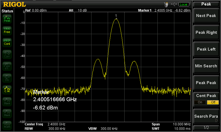Click the -50 axis label
Image resolution: width=221 pixels, height=132 pixels.
[x=23, y=67]
